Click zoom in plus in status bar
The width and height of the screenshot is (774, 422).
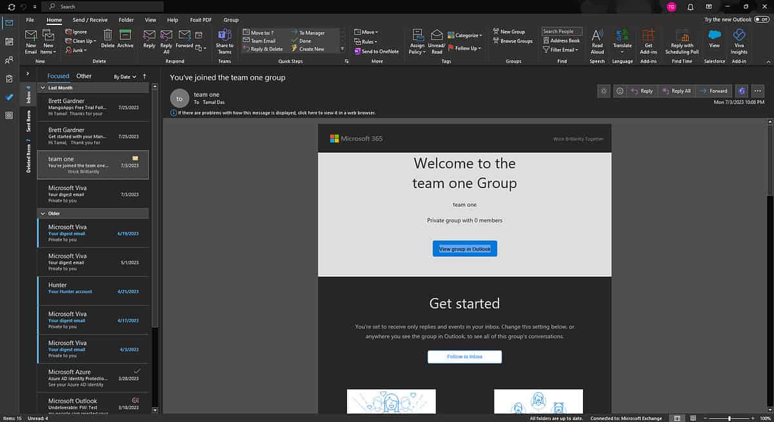point(751,418)
